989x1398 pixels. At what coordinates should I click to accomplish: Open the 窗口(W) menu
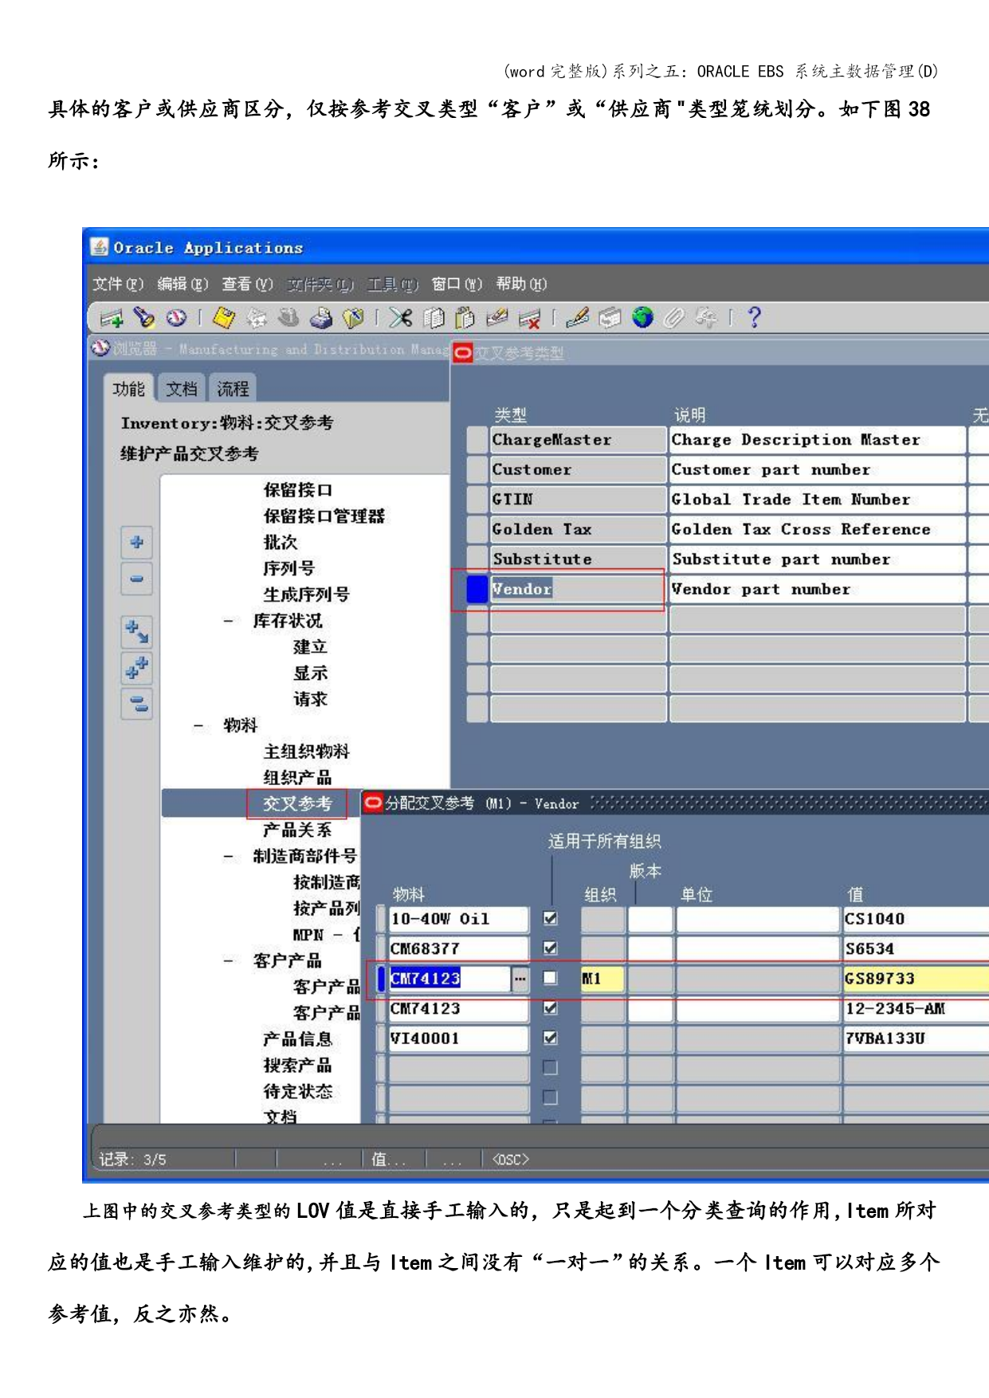[x=457, y=284]
